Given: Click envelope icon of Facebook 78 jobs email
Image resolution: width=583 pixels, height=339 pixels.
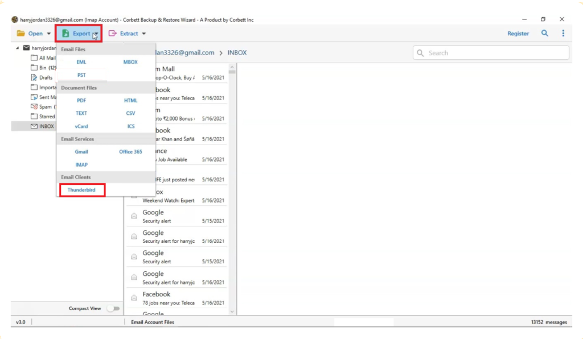Looking at the screenshot, I should 134,298.
